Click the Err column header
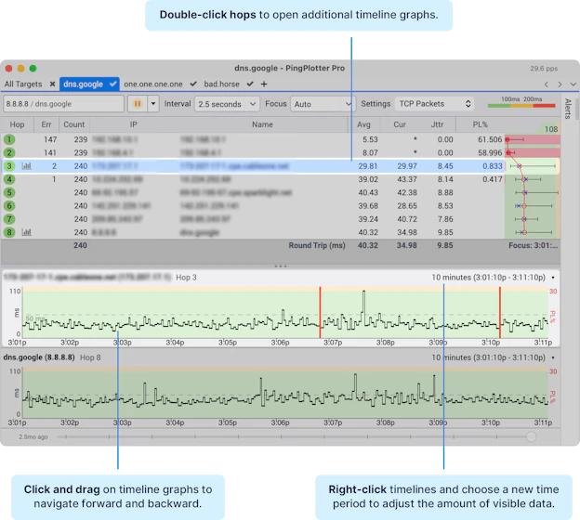 pyautogui.click(x=46, y=124)
